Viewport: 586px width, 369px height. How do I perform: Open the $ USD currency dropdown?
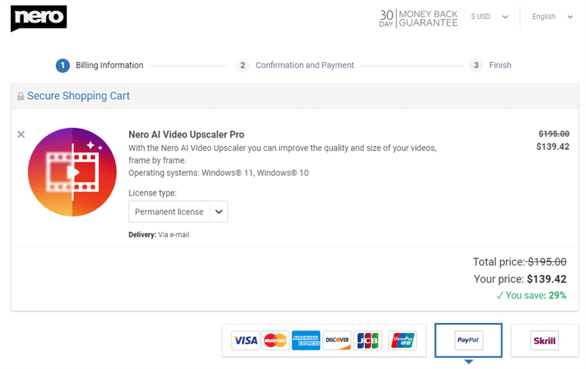pyautogui.click(x=489, y=16)
